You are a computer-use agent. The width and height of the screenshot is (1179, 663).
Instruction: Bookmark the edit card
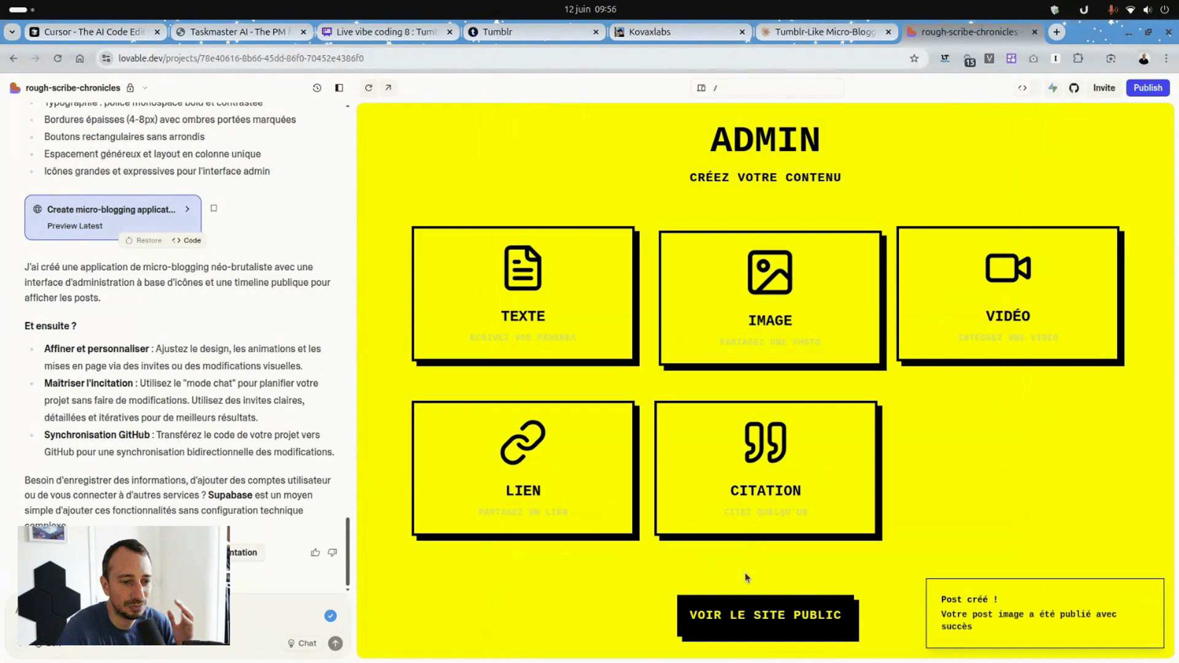point(214,208)
